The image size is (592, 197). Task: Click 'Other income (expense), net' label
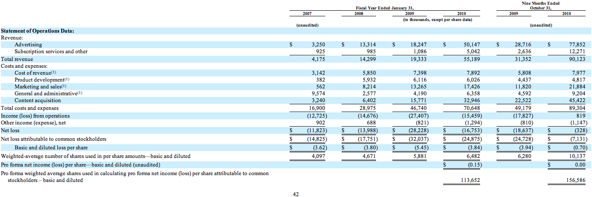[x=33, y=123]
